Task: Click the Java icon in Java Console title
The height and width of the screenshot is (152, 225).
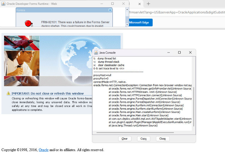Action: click(x=96, y=53)
